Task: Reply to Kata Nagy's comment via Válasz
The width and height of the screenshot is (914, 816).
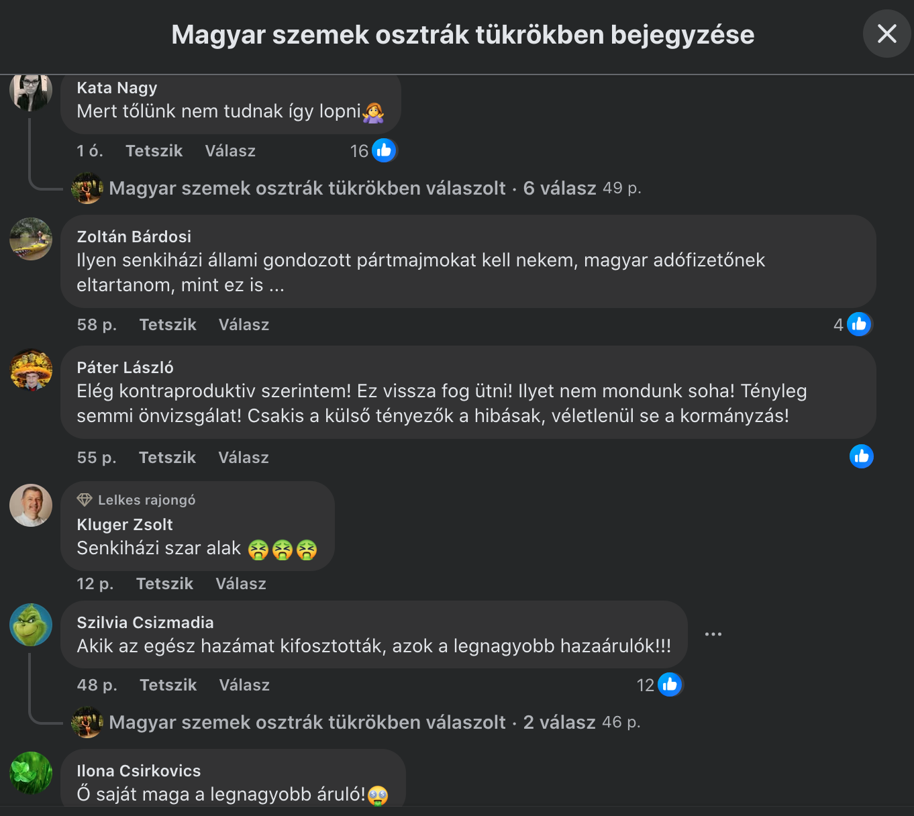Action: coord(230,151)
